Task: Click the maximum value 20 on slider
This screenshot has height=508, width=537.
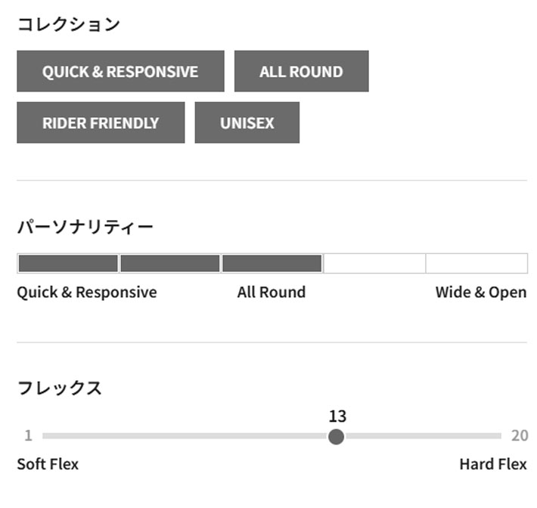Action: click(519, 435)
